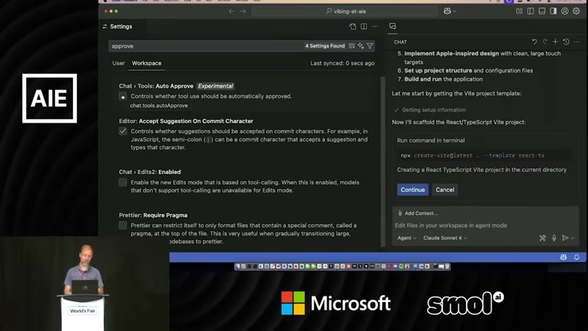Expand the send options chevron
This screenshot has height=331, width=588.
coord(573,238)
